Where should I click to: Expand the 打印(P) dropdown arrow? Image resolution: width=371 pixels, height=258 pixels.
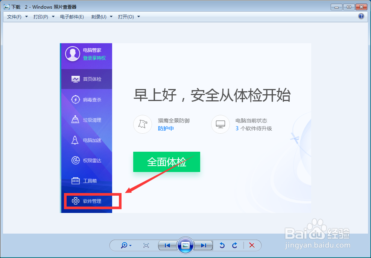[x=53, y=17]
